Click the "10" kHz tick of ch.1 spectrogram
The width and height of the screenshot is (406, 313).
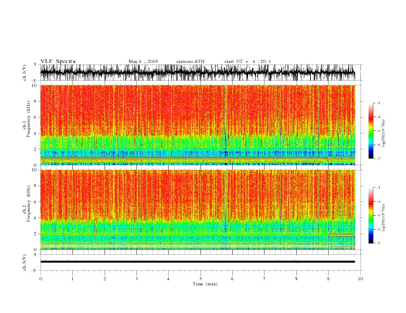34,85
